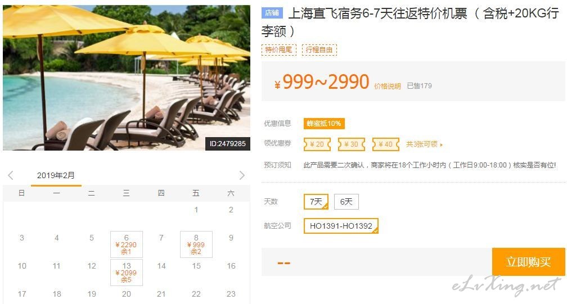Claim the ¥30 coupon ticket
Viewport: 567px width, 304px height.
[x=352, y=144]
